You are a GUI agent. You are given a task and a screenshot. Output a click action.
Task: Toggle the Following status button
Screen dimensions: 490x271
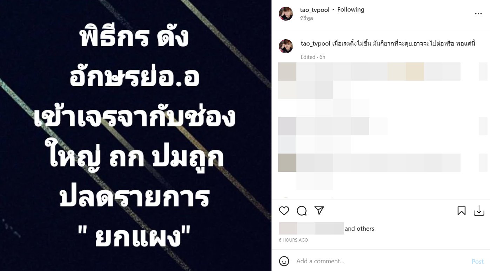(351, 10)
